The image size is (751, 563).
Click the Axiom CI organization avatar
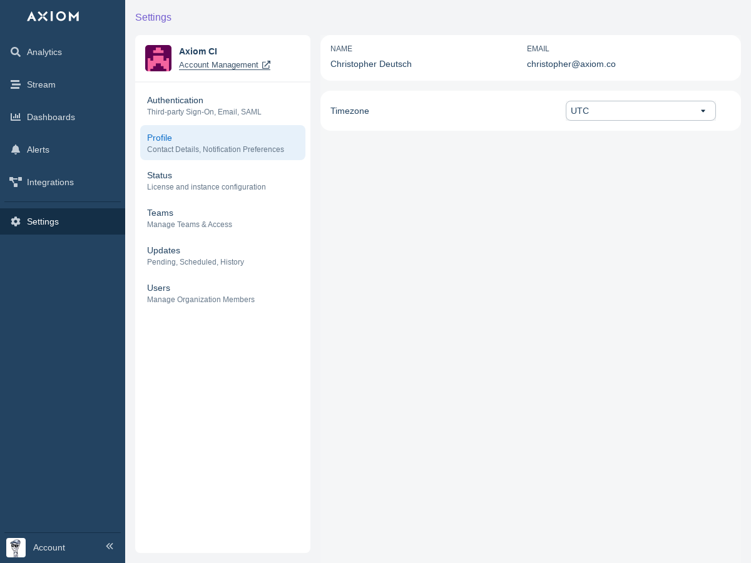point(158,58)
